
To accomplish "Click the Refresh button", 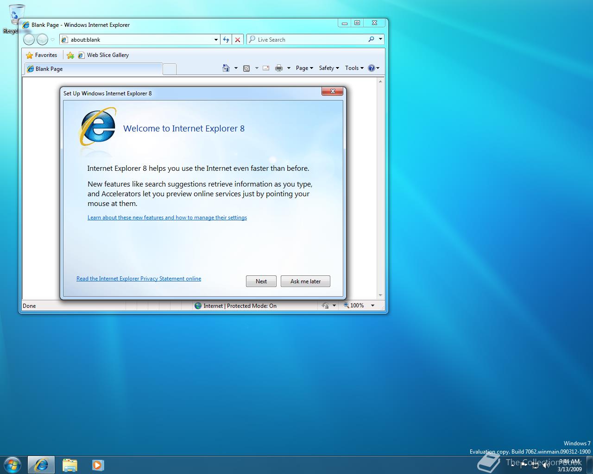I will coord(226,40).
